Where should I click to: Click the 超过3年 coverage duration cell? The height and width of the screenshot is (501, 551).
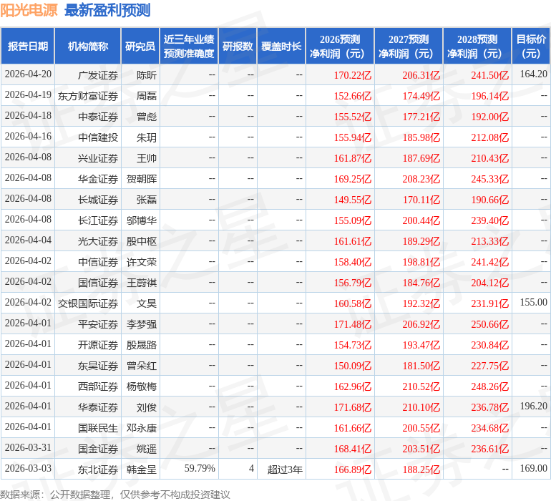pos(285,469)
